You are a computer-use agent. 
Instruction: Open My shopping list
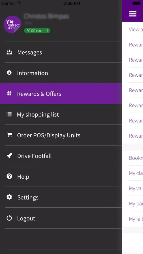tap(61, 114)
